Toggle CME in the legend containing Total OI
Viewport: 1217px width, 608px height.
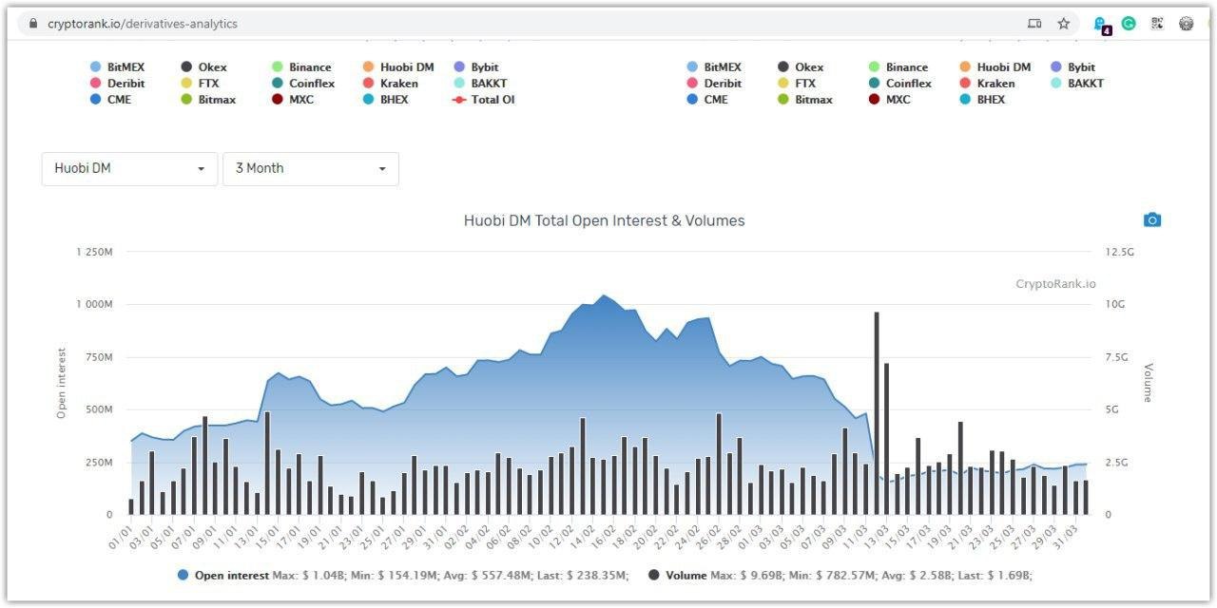pyautogui.click(x=110, y=100)
